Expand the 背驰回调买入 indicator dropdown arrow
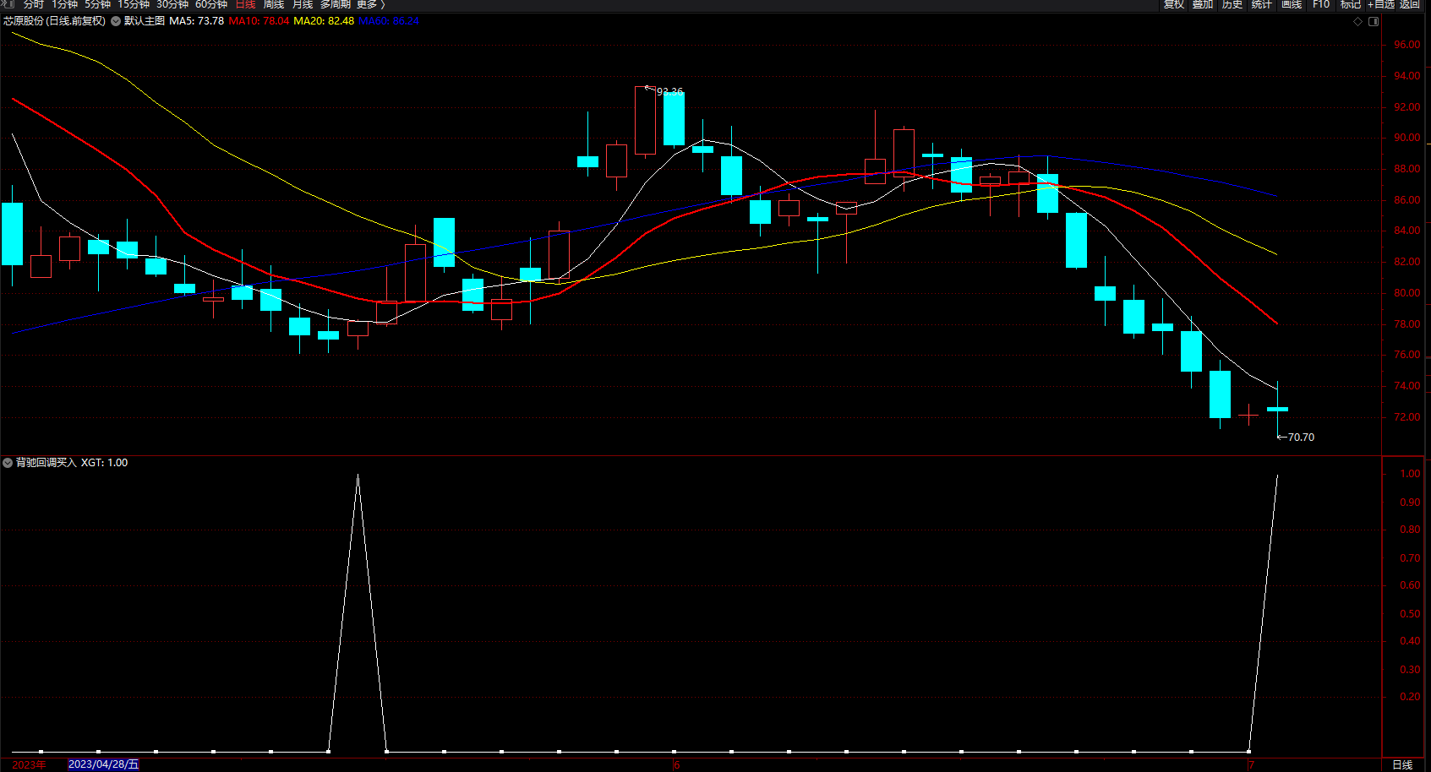The image size is (1431, 772). pyautogui.click(x=8, y=463)
